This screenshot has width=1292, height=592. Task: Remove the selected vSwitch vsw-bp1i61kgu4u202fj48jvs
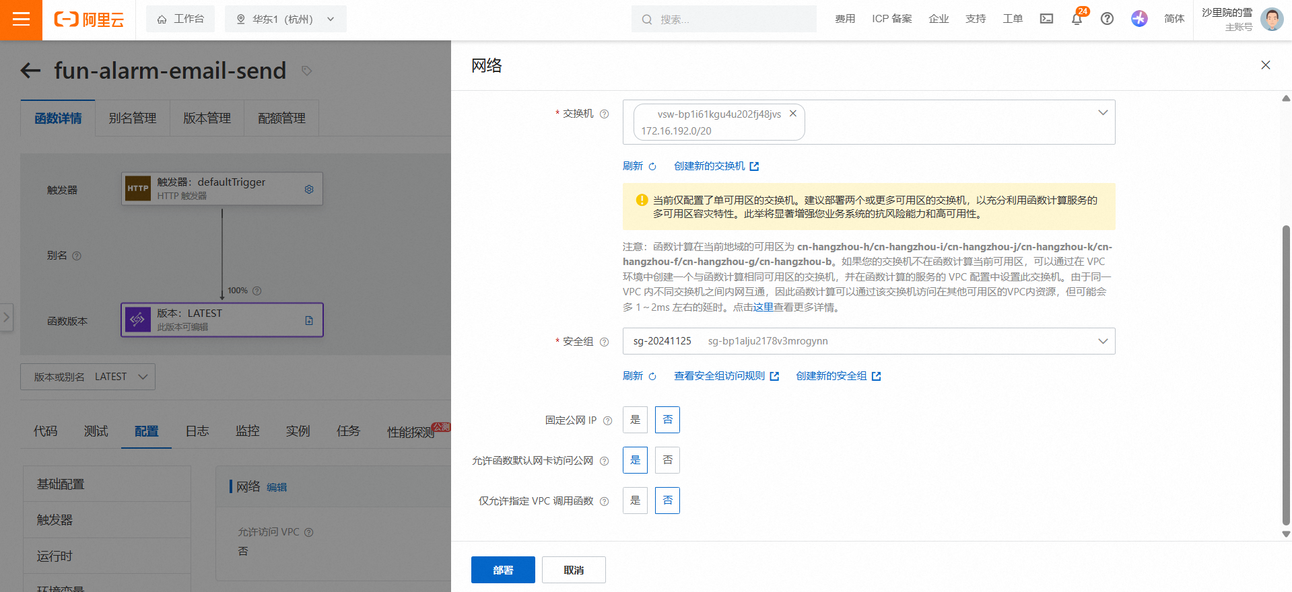click(x=793, y=114)
